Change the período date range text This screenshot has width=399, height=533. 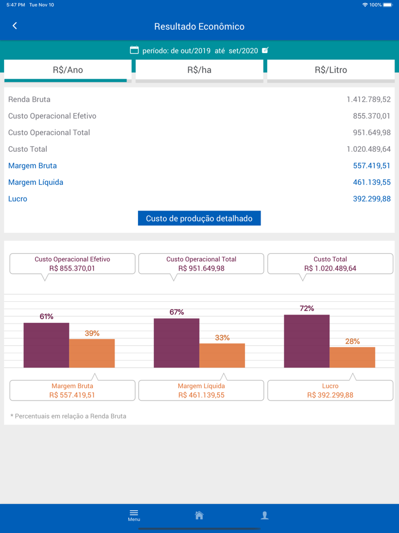[x=199, y=51]
